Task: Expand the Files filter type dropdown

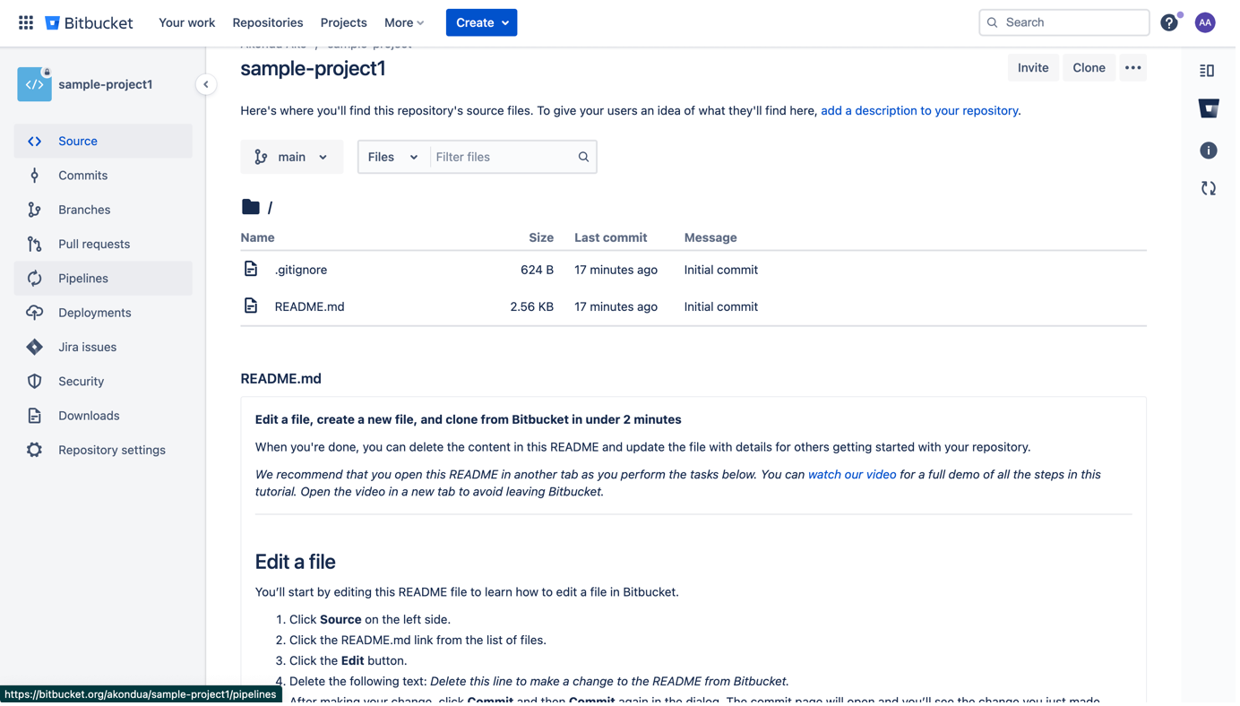Action: pos(392,156)
